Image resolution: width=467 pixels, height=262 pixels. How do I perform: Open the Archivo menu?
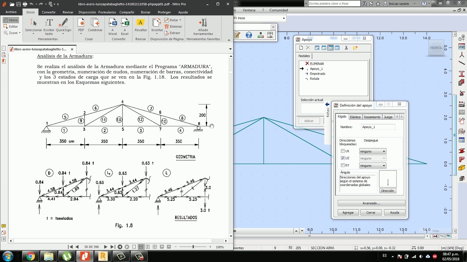point(11,12)
